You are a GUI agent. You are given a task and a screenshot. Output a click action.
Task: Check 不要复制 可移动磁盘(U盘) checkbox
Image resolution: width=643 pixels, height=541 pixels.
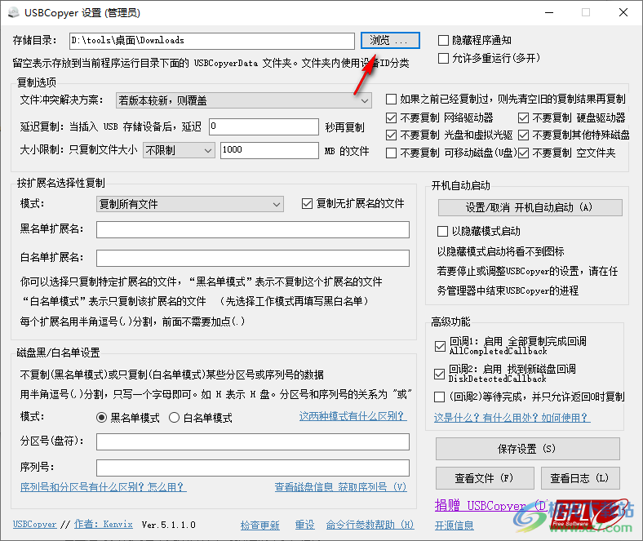[x=391, y=153]
